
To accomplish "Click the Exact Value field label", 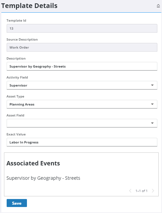I will [16, 134].
